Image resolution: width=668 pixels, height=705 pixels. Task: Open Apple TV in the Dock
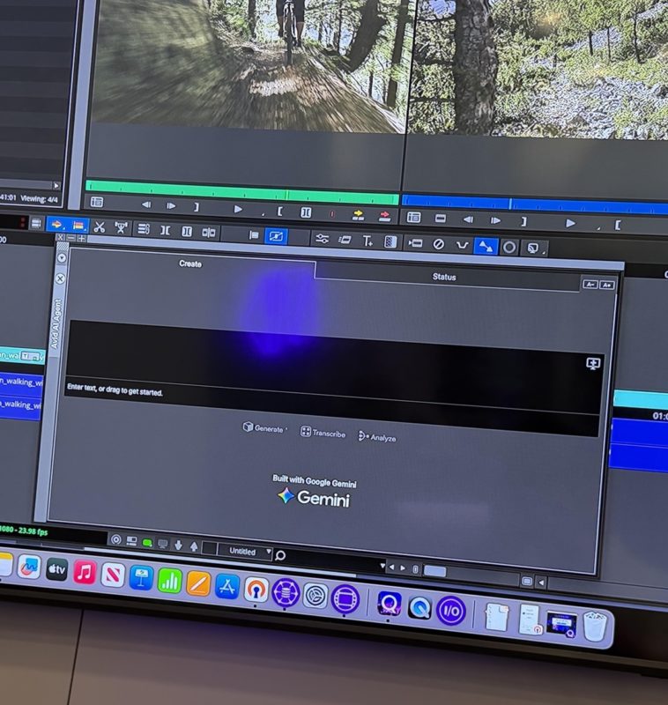pyautogui.click(x=56, y=569)
